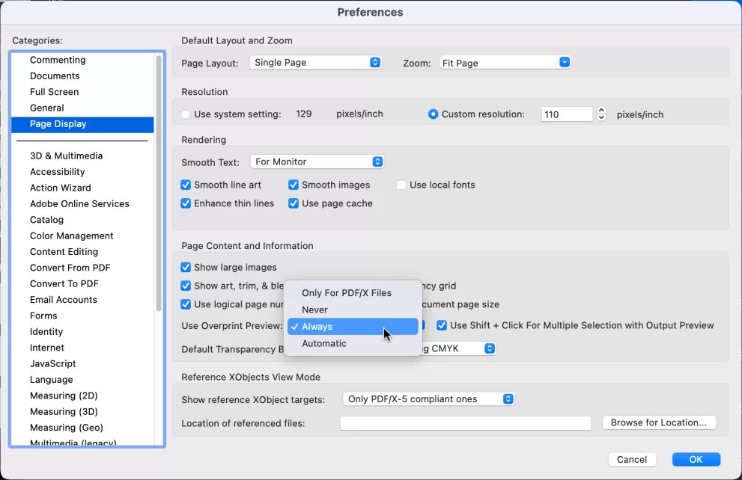
Task: Enable the Use local fonts checkbox
Action: [401, 185]
